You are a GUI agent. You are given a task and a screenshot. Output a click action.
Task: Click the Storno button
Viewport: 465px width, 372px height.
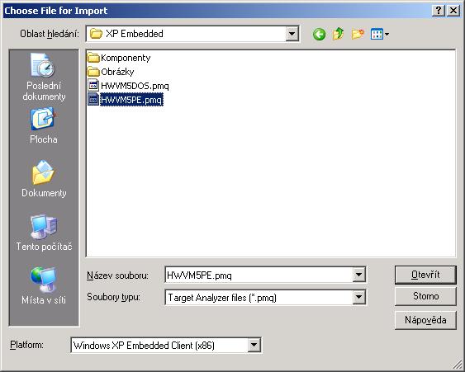[425, 296]
